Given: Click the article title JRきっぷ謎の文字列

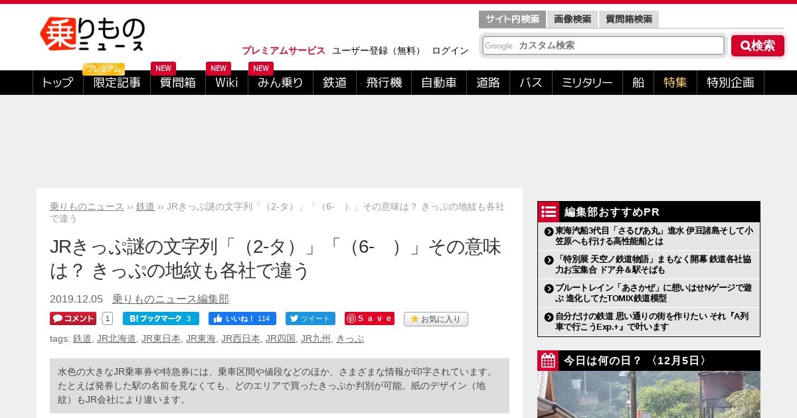Looking at the screenshot, I should (x=276, y=259).
